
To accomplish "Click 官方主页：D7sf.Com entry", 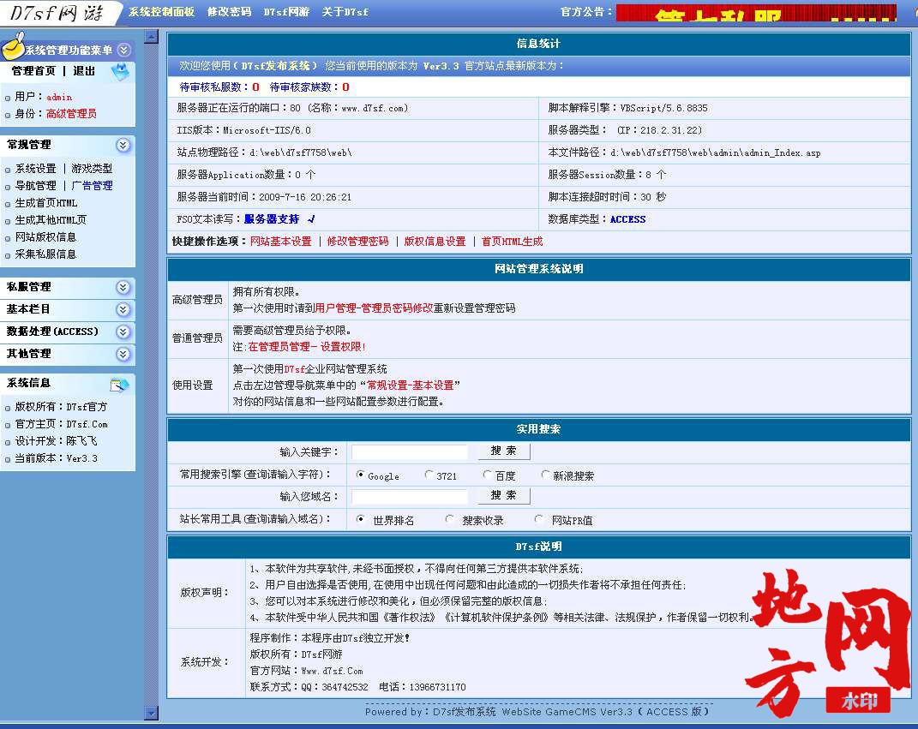I will point(62,424).
